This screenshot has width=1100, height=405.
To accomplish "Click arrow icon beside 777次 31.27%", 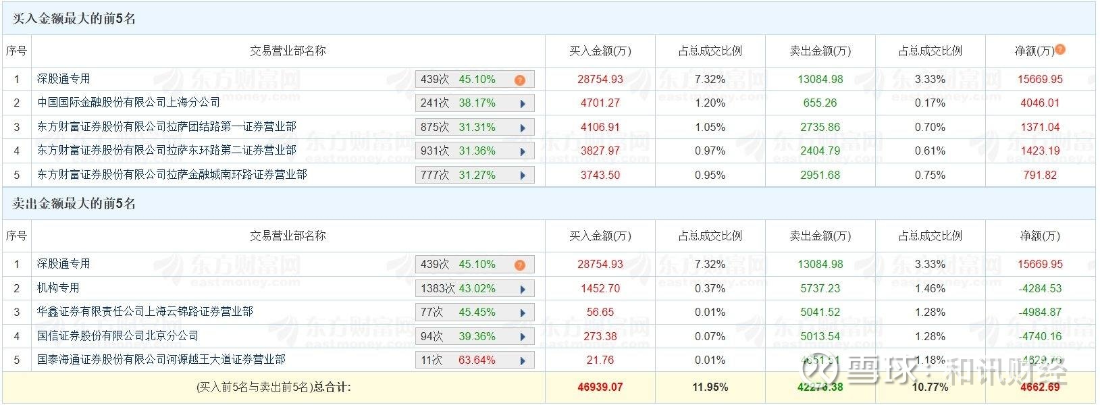I will [x=523, y=175].
